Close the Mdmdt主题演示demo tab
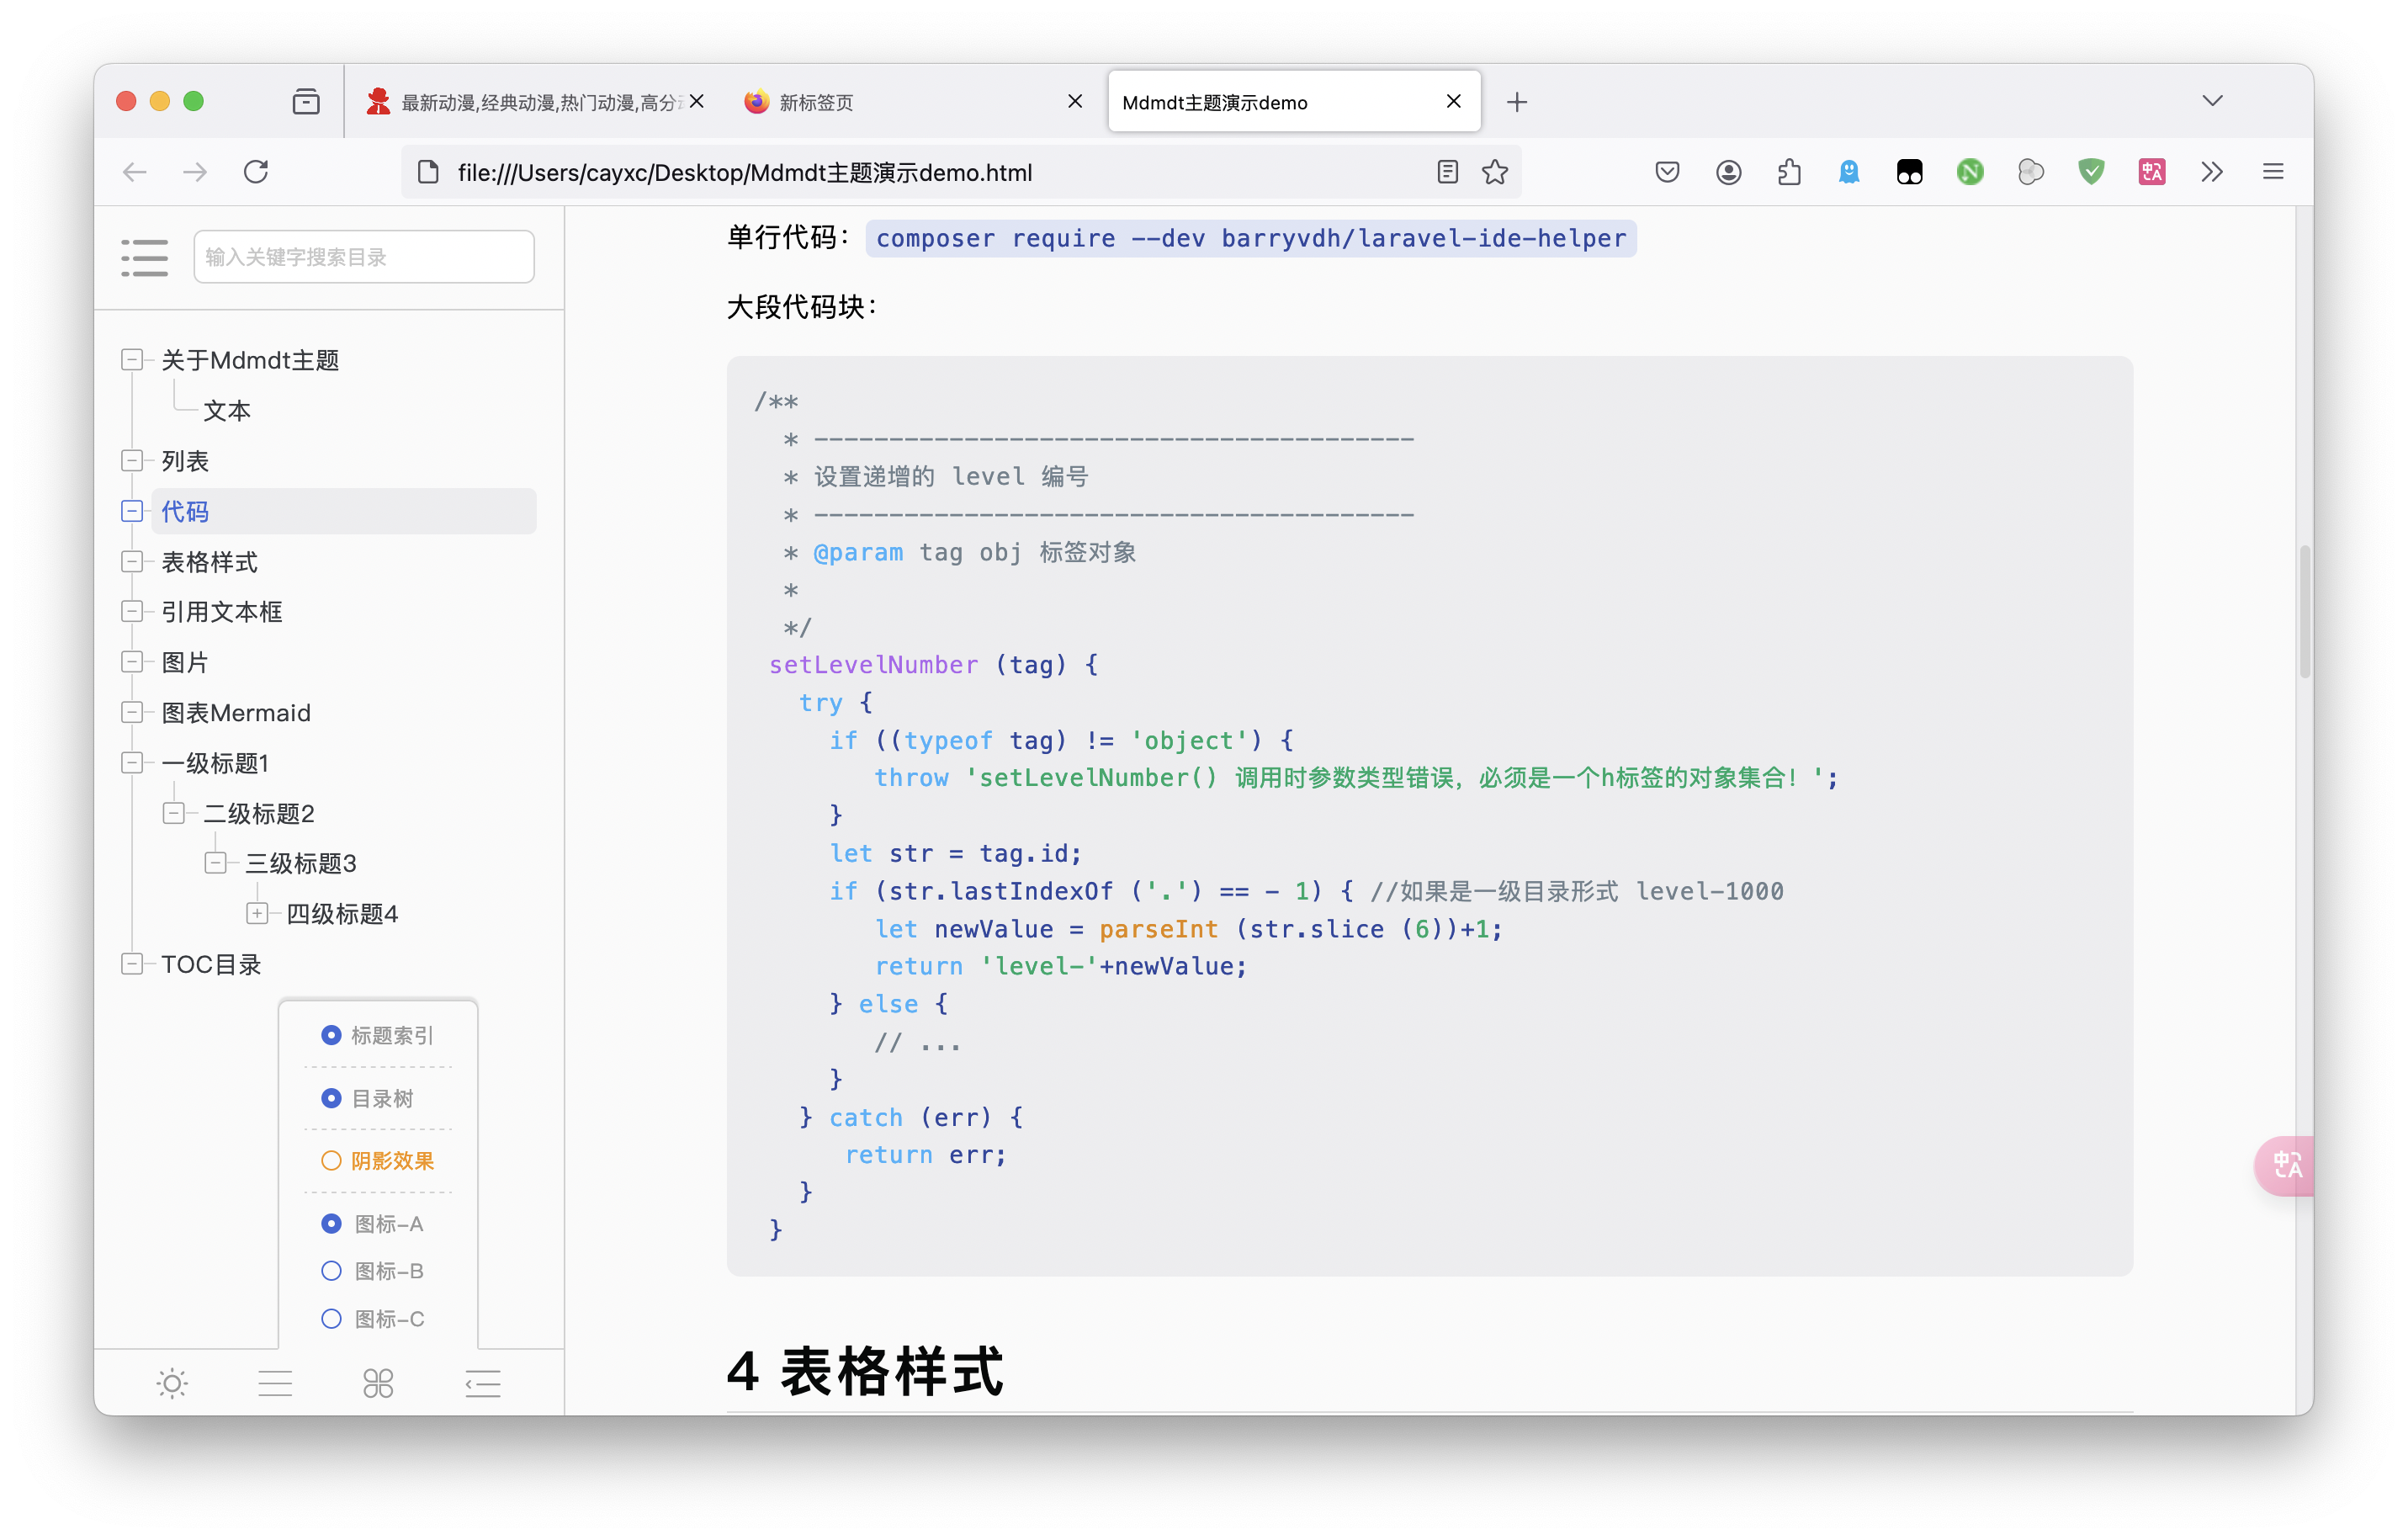The height and width of the screenshot is (1540, 2408). [x=1453, y=102]
